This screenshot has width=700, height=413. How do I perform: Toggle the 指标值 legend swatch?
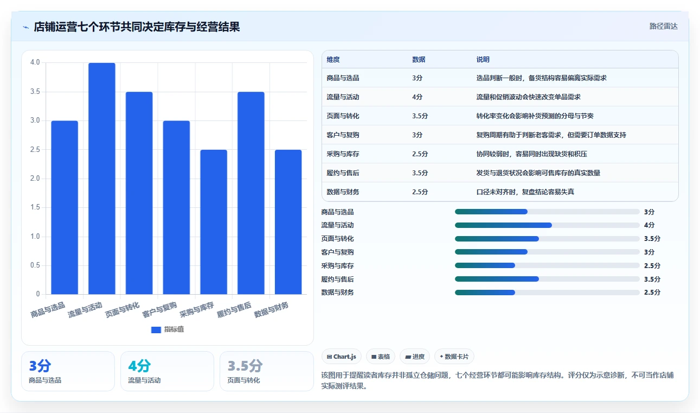[x=156, y=329]
